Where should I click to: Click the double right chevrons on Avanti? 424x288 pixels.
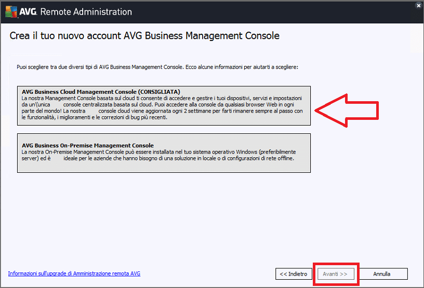coord(343,274)
